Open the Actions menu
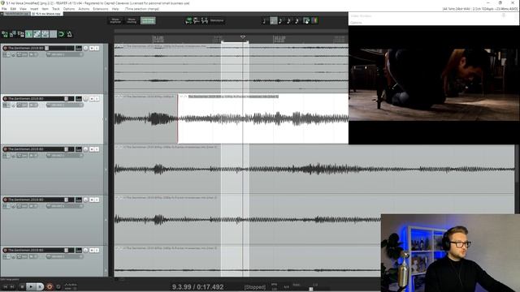Viewport: 520px width, 292px height. [84, 9]
